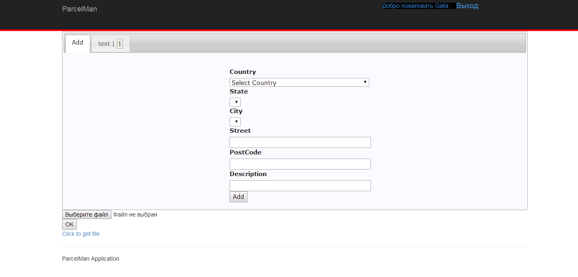This screenshot has height=277, width=578.
Task: Click the PostCode field label
Action: [245, 152]
